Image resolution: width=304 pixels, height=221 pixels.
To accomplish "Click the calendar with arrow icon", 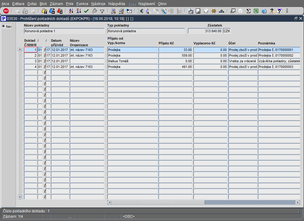I will click(191, 11).
